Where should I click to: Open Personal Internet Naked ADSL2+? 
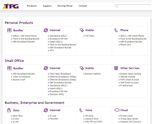(56, 42)
